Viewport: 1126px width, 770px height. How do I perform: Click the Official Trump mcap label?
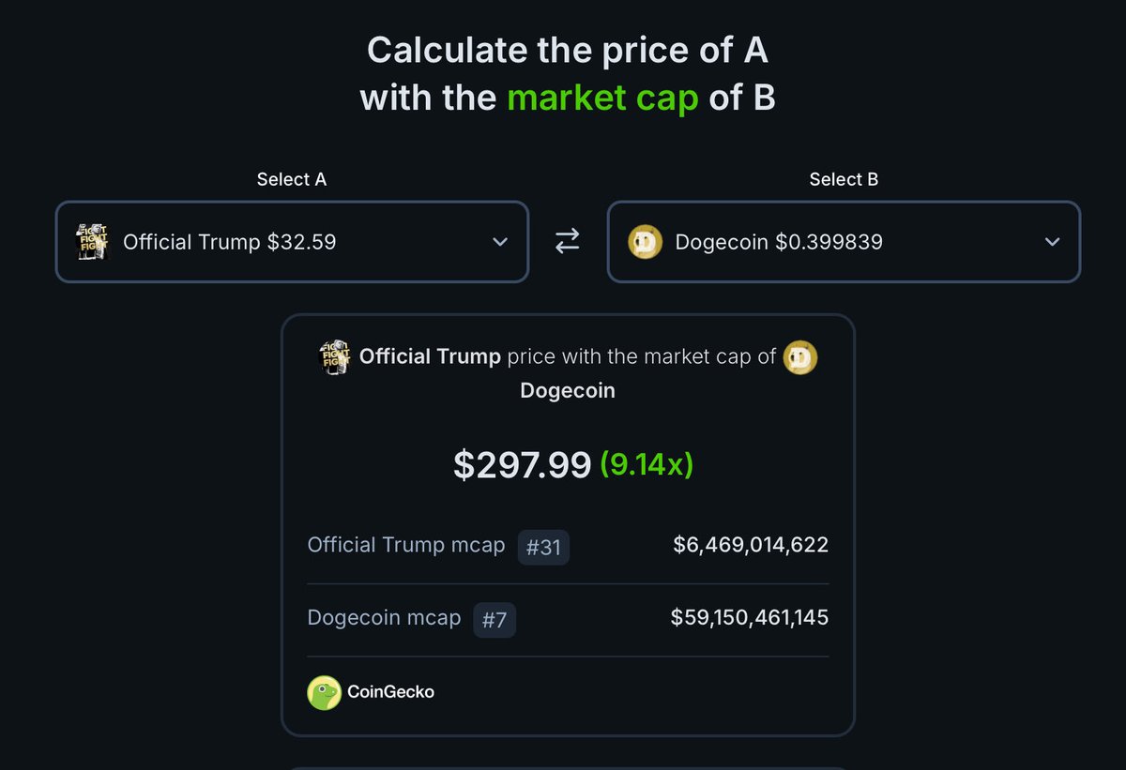[x=406, y=545]
